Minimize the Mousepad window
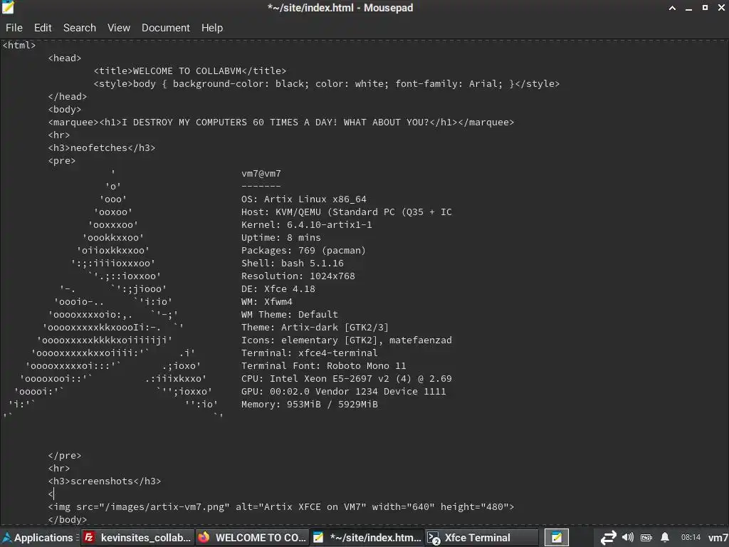729x547 pixels. [x=688, y=9]
